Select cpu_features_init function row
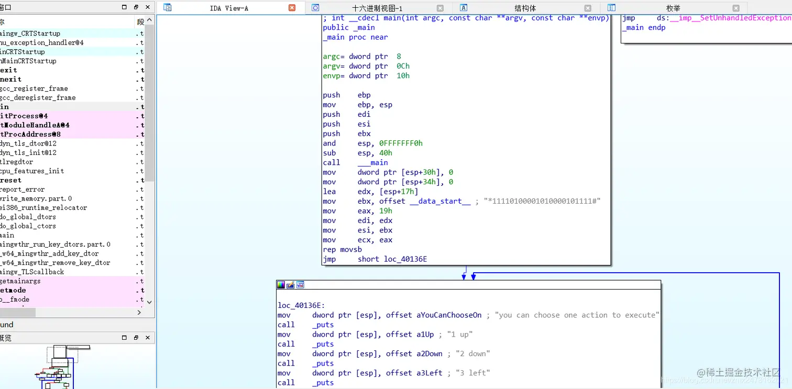Viewport: 792px width, 389px height. [x=72, y=171]
